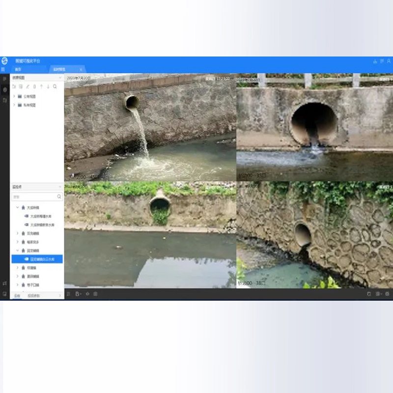393x393 pixels.
Task: Expand the town node just below the highlighted camera
Action: coord(17,268)
